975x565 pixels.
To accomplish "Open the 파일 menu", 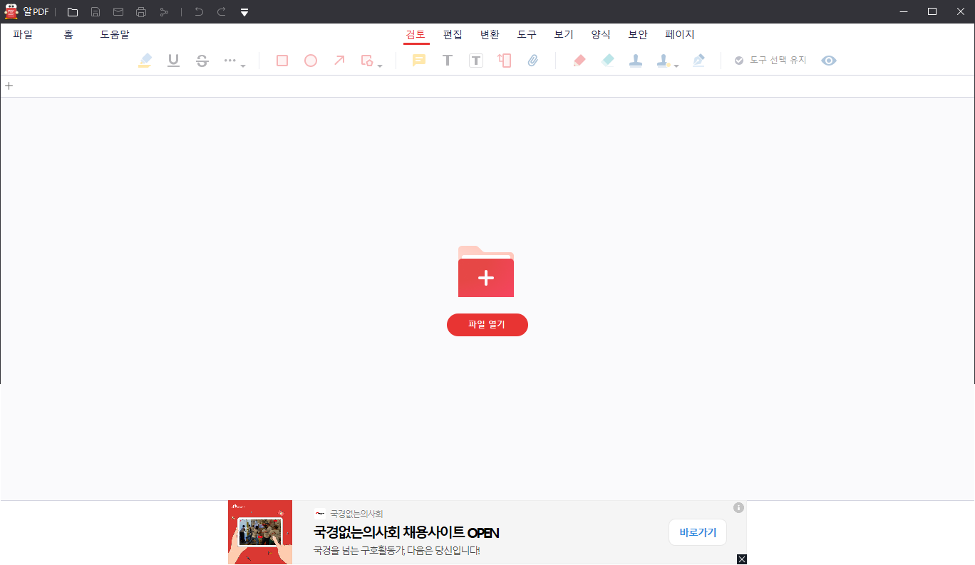I will [22, 34].
